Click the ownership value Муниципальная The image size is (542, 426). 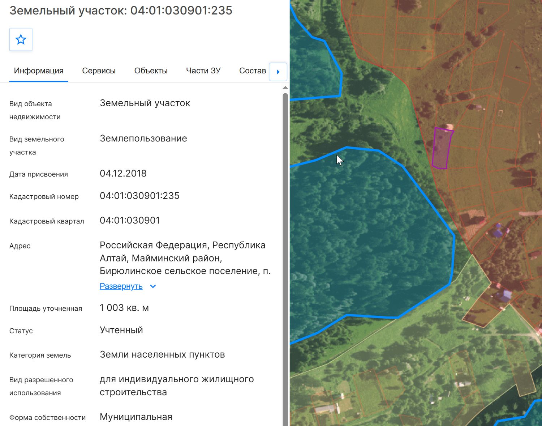click(136, 417)
